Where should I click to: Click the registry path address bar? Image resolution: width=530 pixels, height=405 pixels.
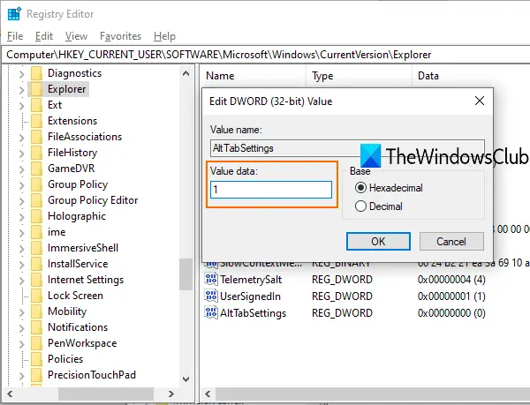265,55
